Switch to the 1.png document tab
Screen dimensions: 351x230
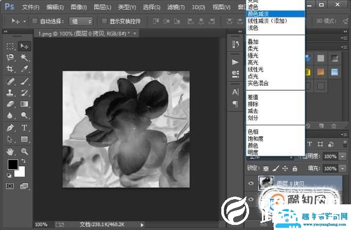(84, 34)
